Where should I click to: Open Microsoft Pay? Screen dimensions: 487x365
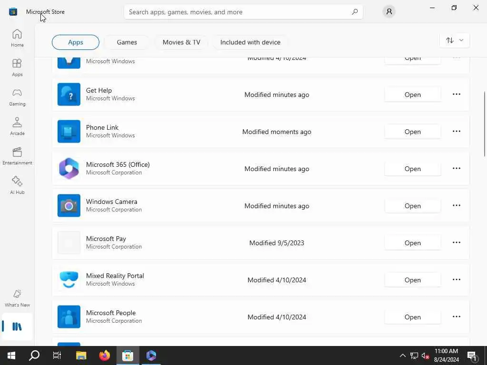tap(412, 243)
